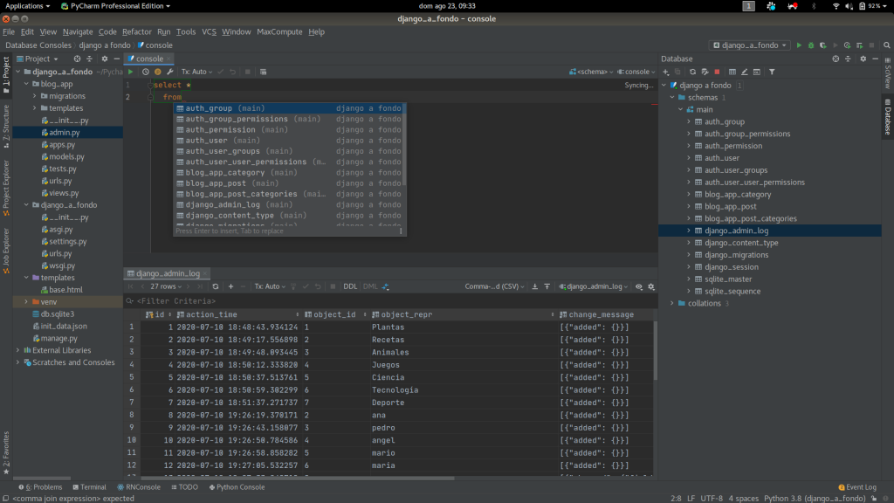The height and width of the screenshot is (503, 894).
Task: Refresh the Database panel tree
Action: coord(692,72)
